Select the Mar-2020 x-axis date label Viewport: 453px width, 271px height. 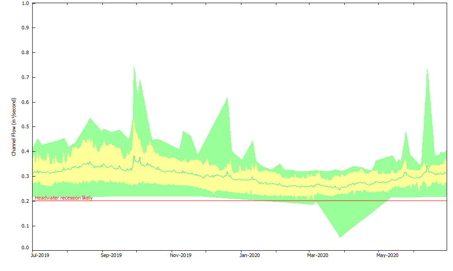tap(317, 256)
